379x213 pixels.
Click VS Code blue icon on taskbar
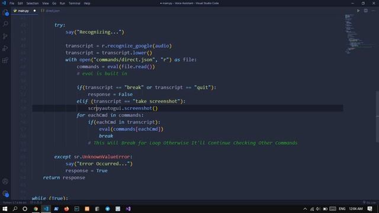[x=46, y=209]
